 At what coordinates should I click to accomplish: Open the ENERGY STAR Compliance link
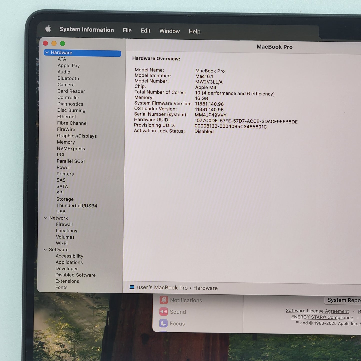coord(322,317)
